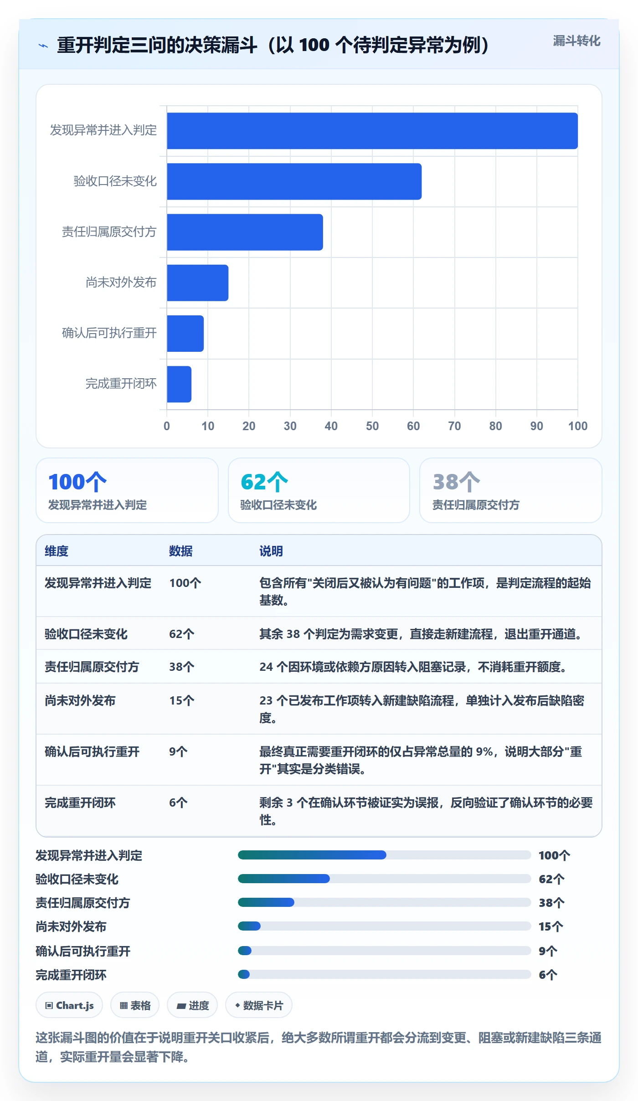
Task: Click the description starting 其余 38 个判定
Action: click(422, 634)
